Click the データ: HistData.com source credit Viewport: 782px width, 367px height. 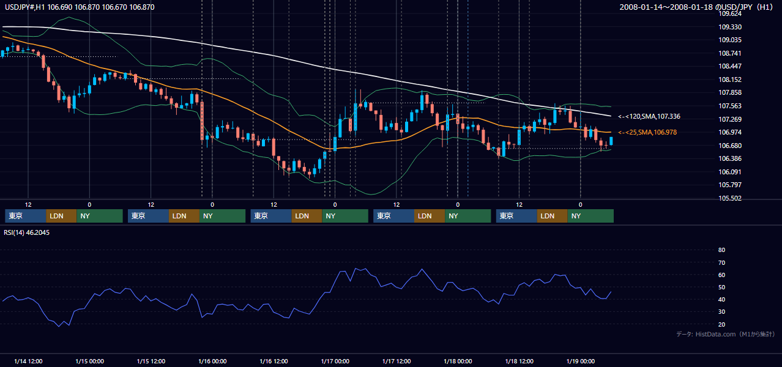[x=726, y=334]
